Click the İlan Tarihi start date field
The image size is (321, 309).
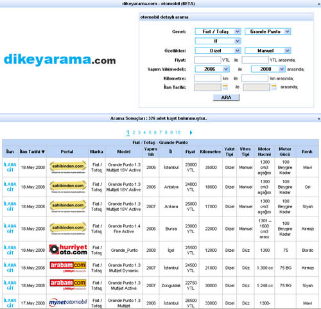(x=207, y=87)
